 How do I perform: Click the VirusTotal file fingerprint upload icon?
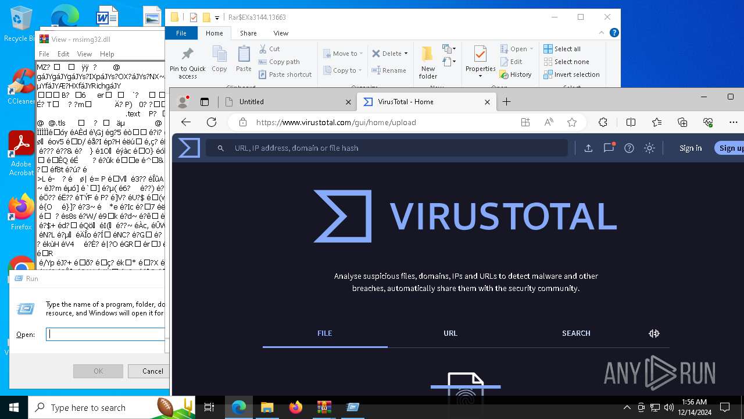(466, 385)
